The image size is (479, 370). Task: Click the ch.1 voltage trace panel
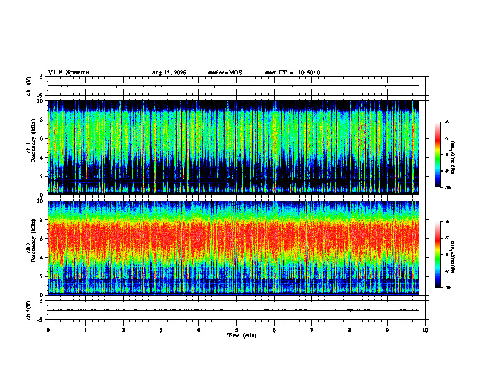click(x=236, y=86)
